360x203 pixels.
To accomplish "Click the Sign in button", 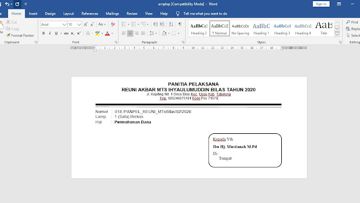I will coord(321,4).
